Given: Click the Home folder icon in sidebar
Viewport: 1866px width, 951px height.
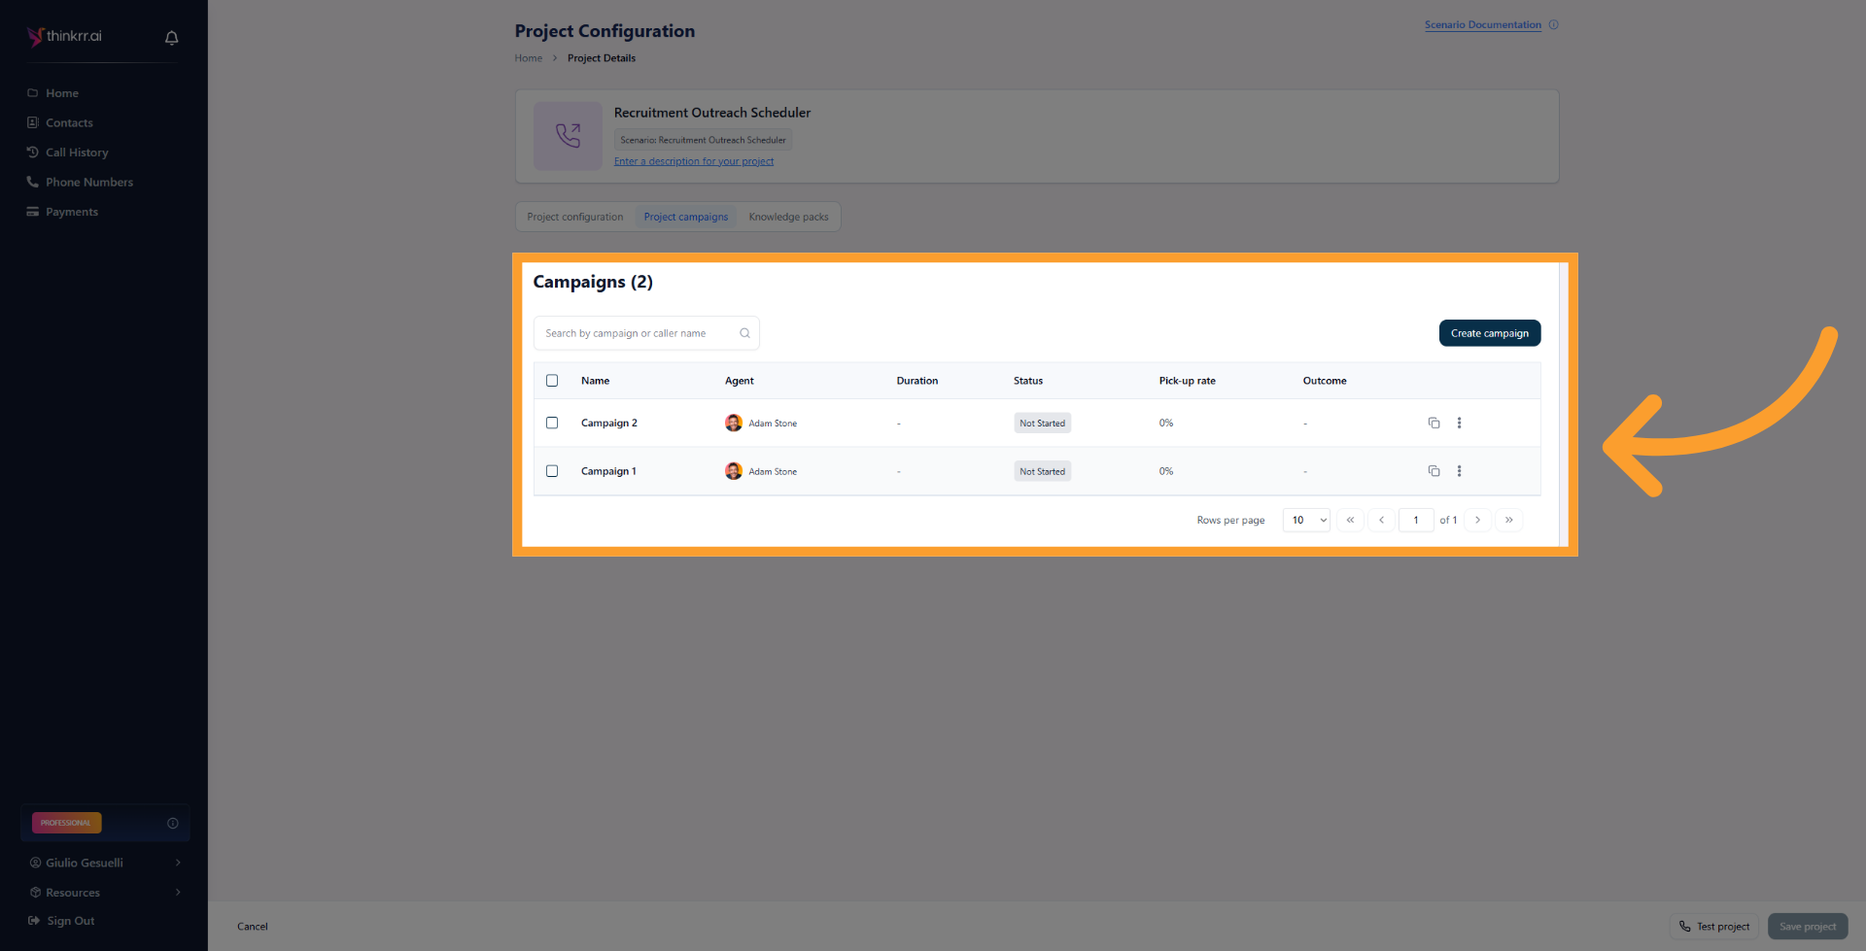Looking at the screenshot, I should 33,93.
